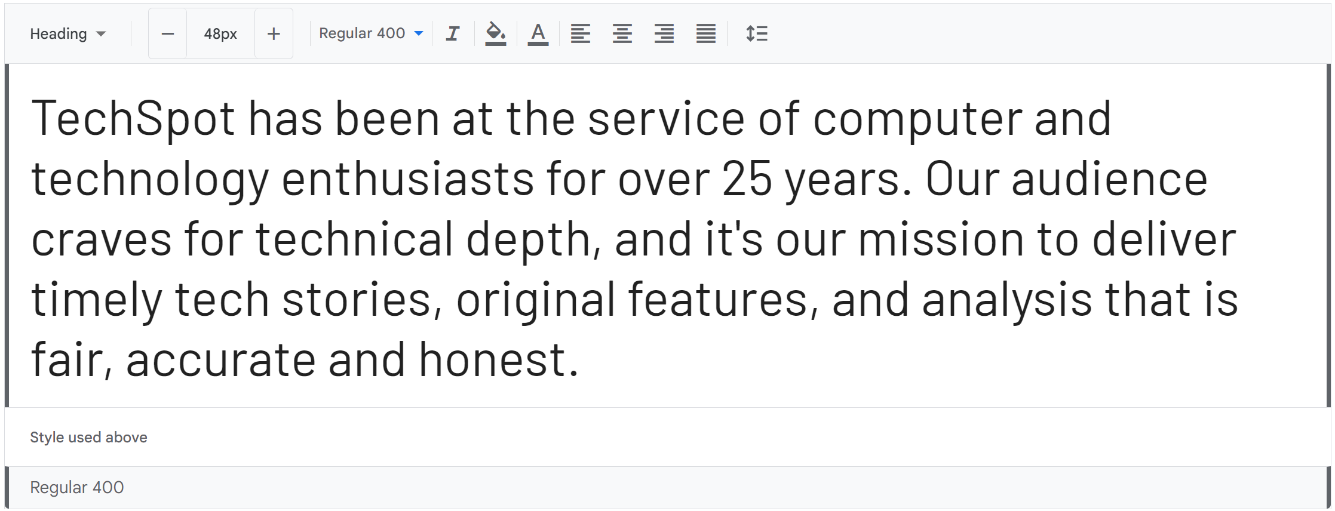Align text to the right
Image resolution: width=1335 pixels, height=511 pixels.
(x=664, y=33)
